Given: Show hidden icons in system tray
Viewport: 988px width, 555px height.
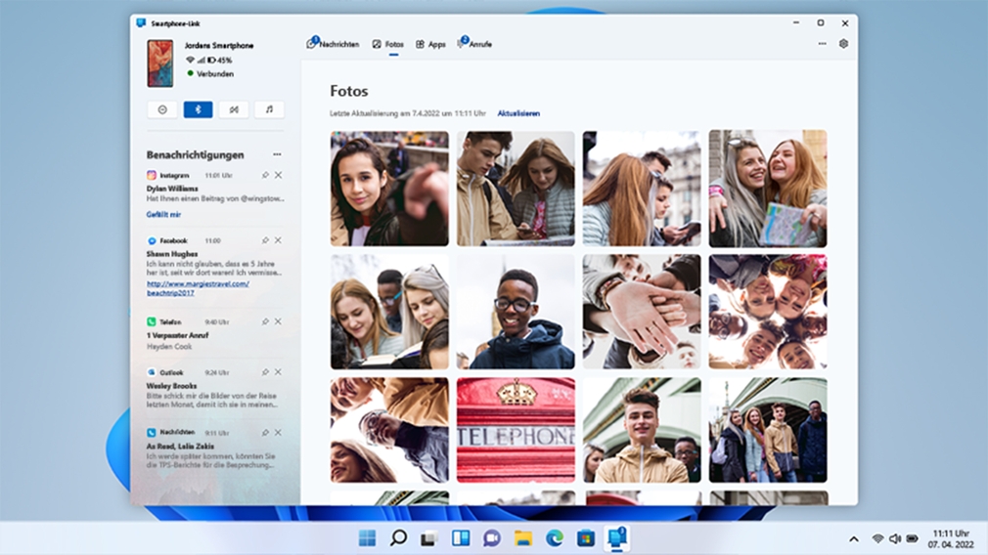Looking at the screenshot, I should pyautogui.click(x=854, y=538).
